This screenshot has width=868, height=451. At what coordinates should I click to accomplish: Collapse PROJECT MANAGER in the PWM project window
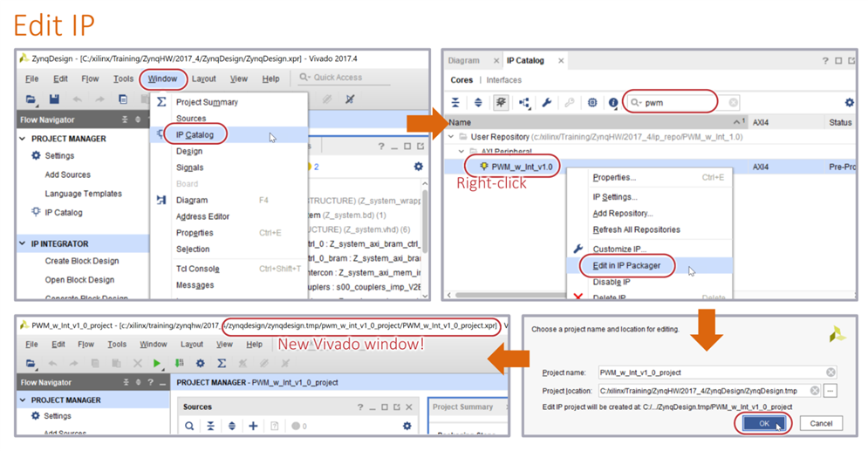coord(23,400)
